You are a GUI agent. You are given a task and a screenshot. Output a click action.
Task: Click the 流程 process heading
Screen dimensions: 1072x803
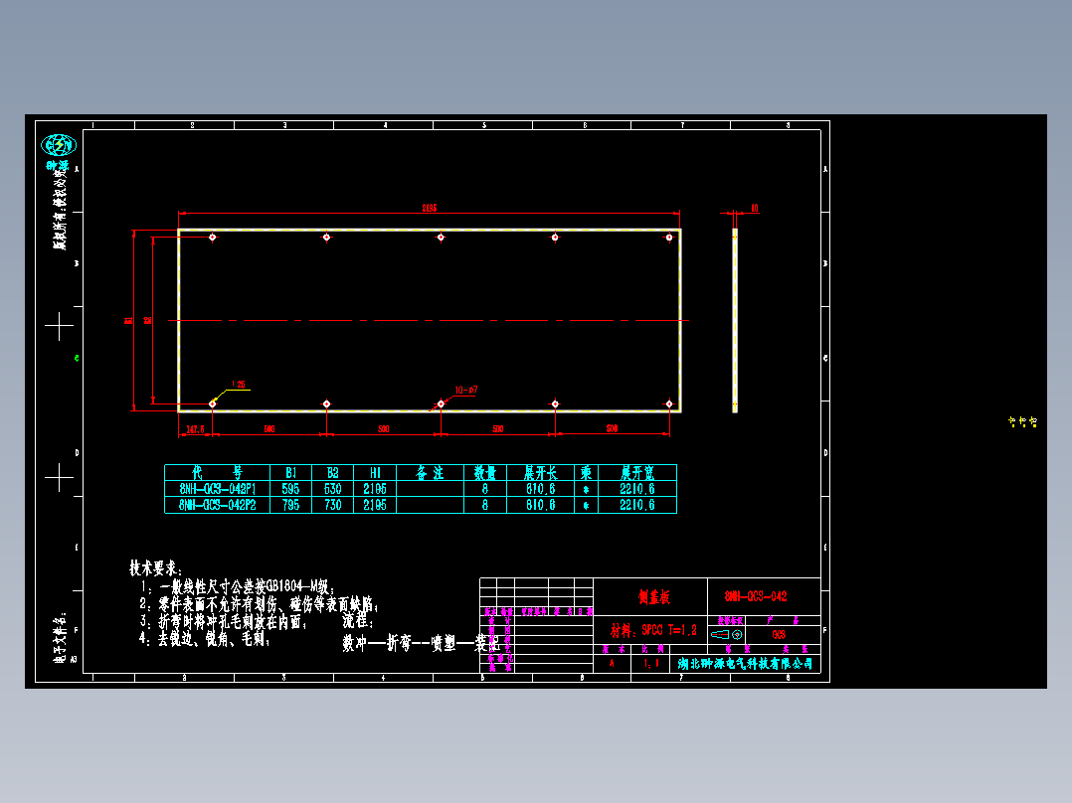(x=358, y=621)
